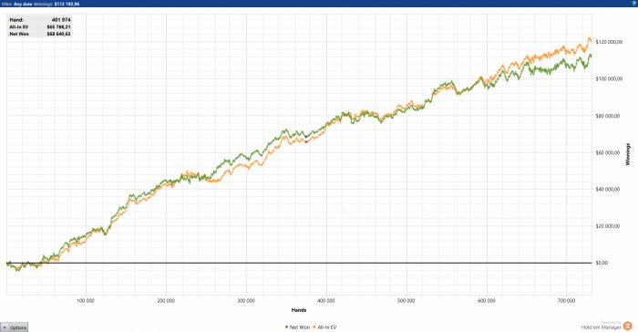This screenshot has height=332, width=638.
Task: Click the 600 000 hands axis label
Action: point(486,301)
